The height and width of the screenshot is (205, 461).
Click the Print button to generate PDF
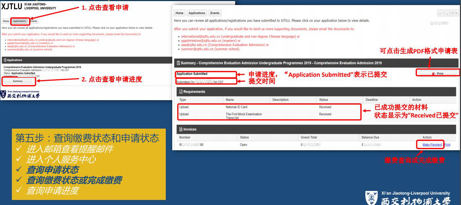[x=438, y=73]
